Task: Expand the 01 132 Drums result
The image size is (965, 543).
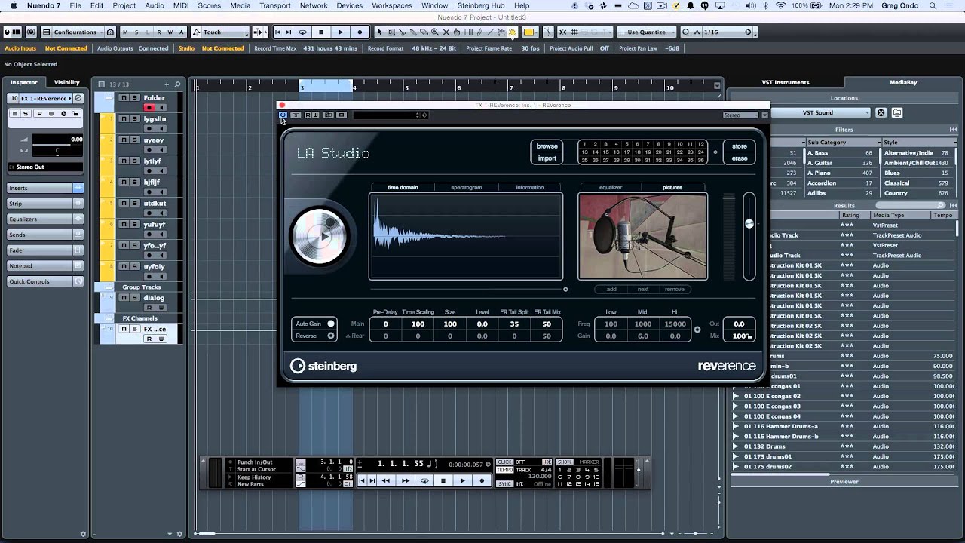Action: point(736,446)
